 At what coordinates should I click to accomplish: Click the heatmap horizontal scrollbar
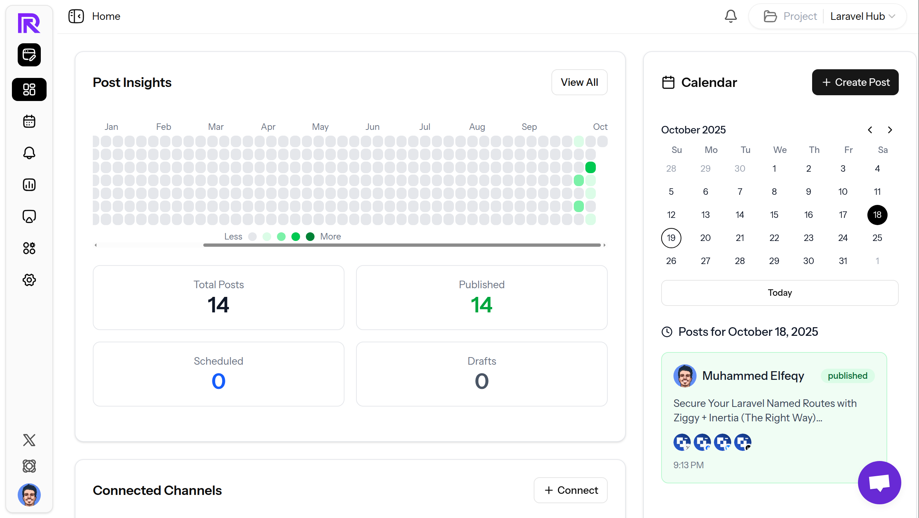click(x=402, y=245)
